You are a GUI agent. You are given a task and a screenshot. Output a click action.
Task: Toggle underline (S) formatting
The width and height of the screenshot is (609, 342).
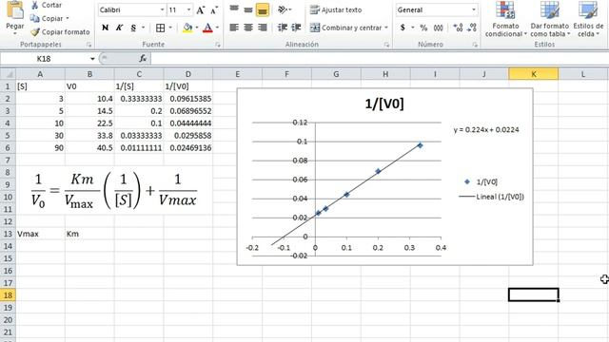(133, 28)
